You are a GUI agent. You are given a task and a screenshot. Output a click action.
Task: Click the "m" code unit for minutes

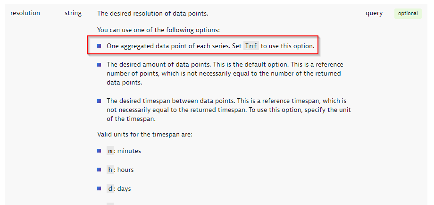[110, 151]
